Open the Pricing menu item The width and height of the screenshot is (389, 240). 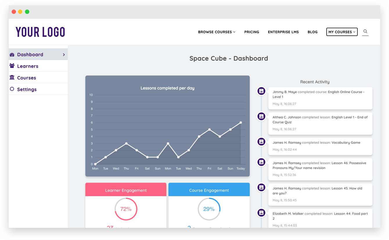click(x=252, y=32)
